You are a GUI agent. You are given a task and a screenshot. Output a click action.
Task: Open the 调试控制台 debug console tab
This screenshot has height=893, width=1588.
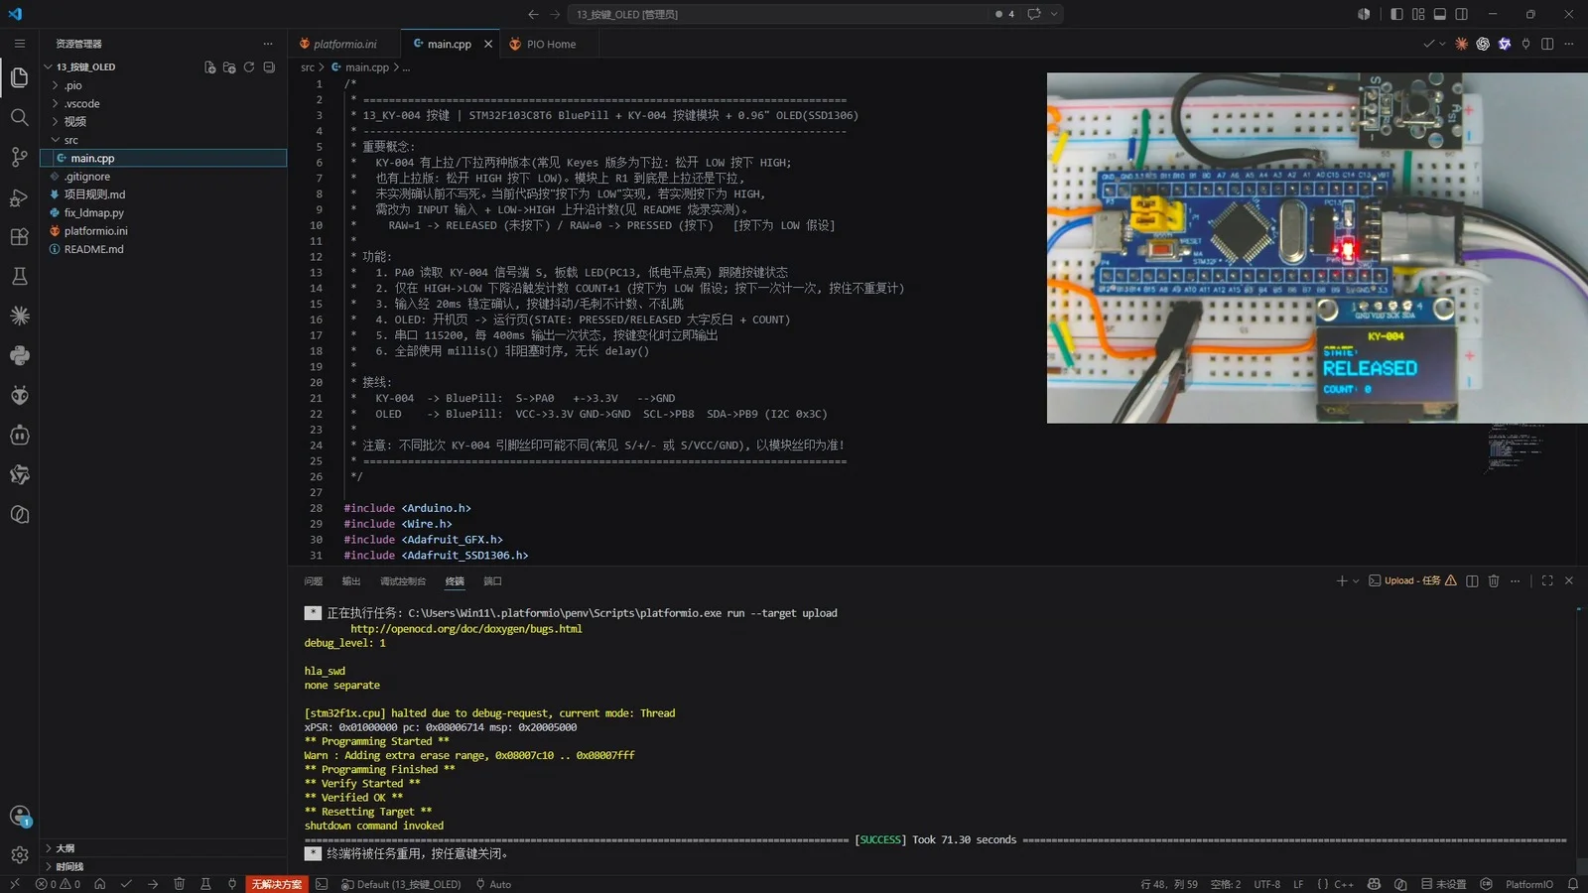click(x=403, y=581)
